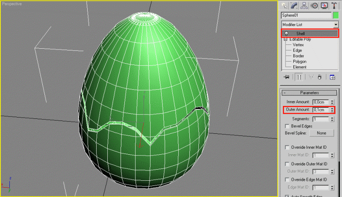
Task: Open the Modifier List dropdown
Action: pyautogui.click(x=310, y=25)
